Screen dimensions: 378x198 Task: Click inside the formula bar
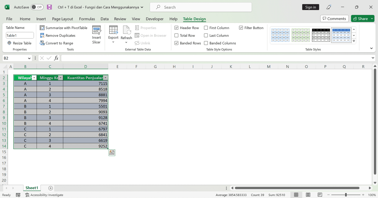coord(216,58)
